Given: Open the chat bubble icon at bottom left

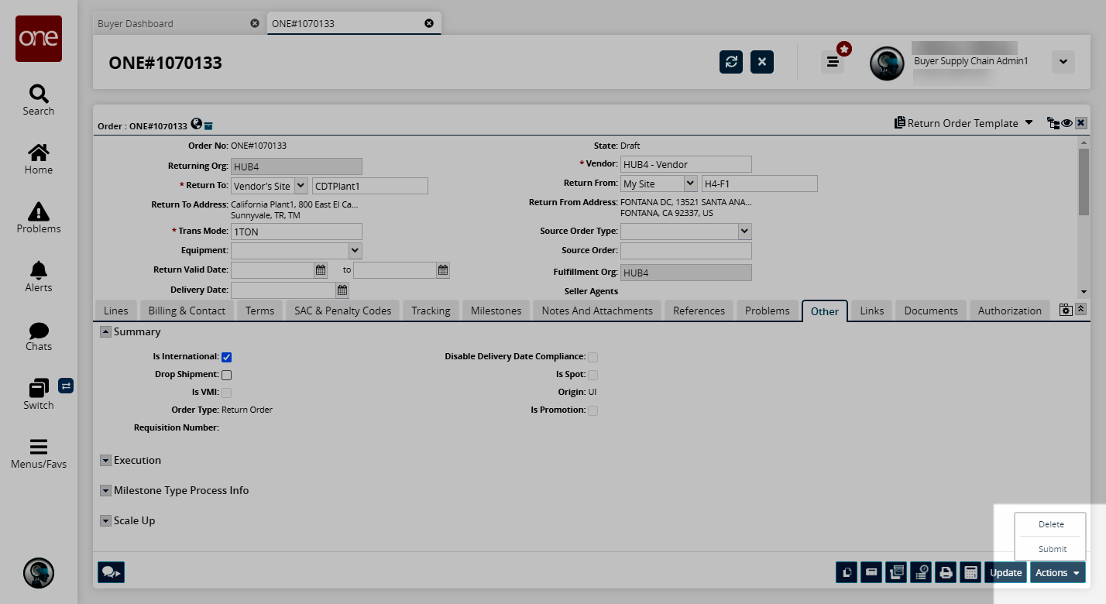Looking at the screenshot, I should click(x=111, y=572).
